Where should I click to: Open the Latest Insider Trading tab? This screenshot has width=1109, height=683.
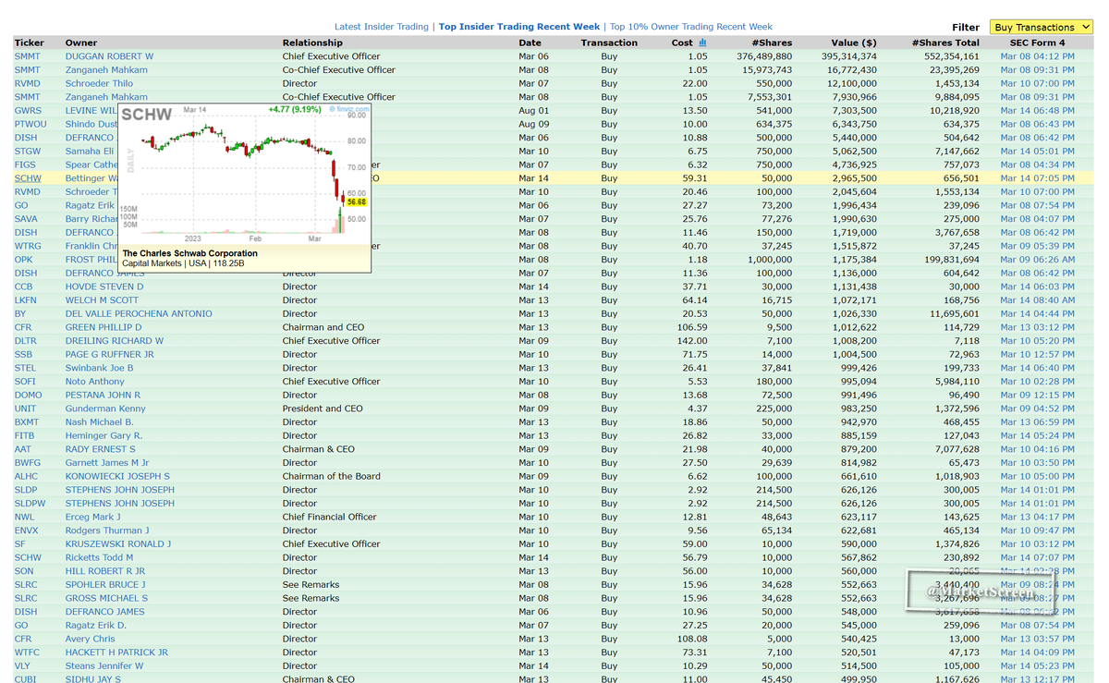point(381,27)
